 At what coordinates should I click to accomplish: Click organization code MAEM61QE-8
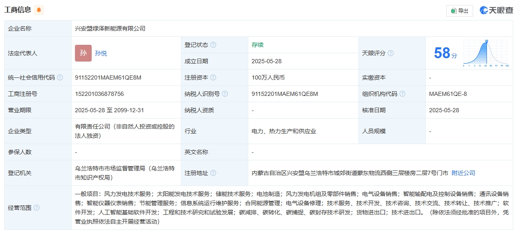pos(448,94)
